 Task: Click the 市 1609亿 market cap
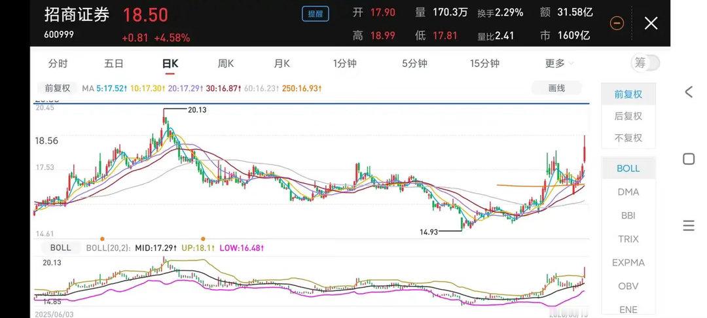click(564, 35)
